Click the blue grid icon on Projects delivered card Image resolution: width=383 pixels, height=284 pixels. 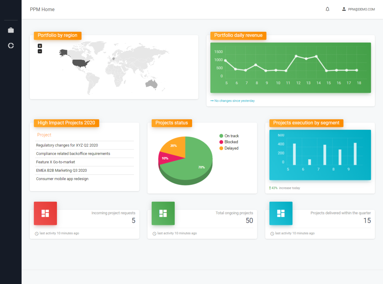click(281, 213)
